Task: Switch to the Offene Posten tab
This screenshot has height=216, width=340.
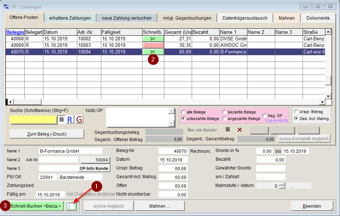Action: [24, 17]
